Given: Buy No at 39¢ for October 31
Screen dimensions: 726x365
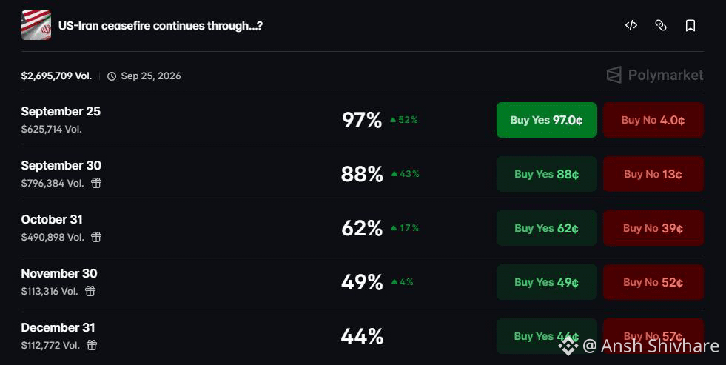Looking at the screenshot, I should (653, 228).
